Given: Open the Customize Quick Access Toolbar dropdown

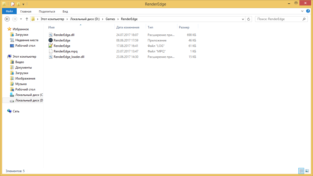Looking at the screenshot, I should pos(23,4).
